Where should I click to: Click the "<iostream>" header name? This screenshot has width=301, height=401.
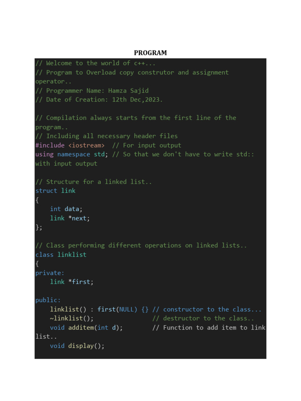coord(86,145)
